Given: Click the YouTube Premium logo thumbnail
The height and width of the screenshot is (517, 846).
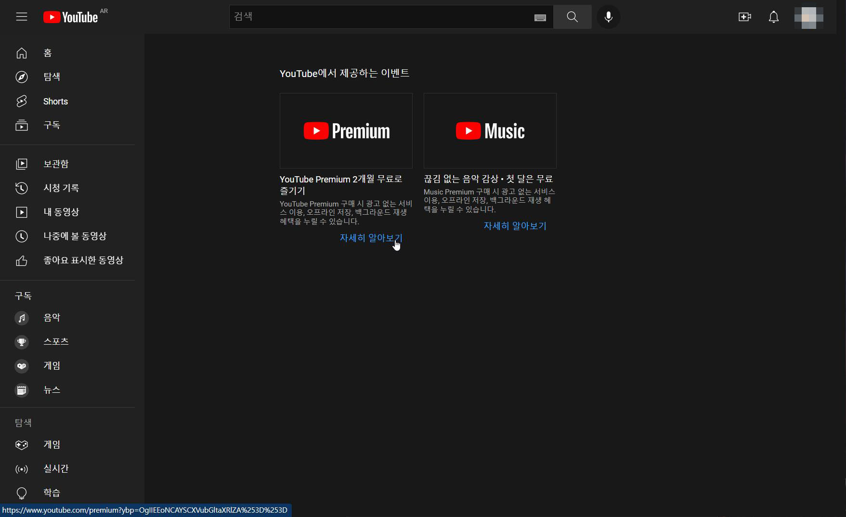Looking at the screenshot, I should coord(346,130).
